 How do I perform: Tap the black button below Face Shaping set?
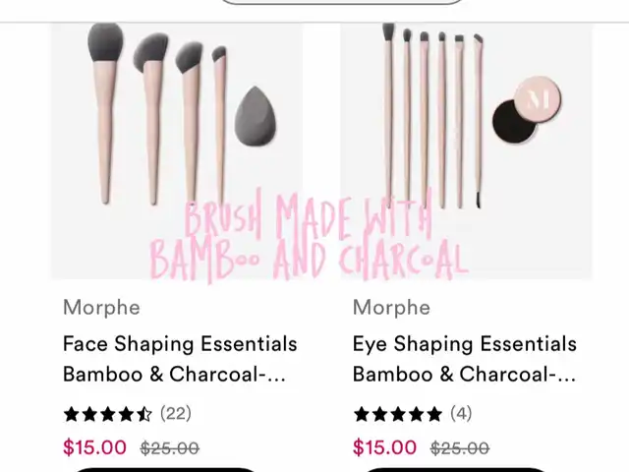click(x=164, y=470)
